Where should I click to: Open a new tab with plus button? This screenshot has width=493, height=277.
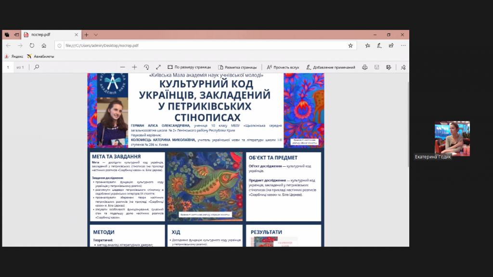[86, 35]
